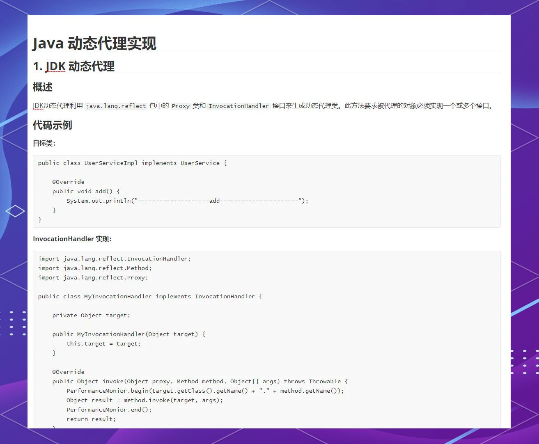Click the line 'public void add() {'
Viewport: 539px width, 444px height.
coord(86,191)
